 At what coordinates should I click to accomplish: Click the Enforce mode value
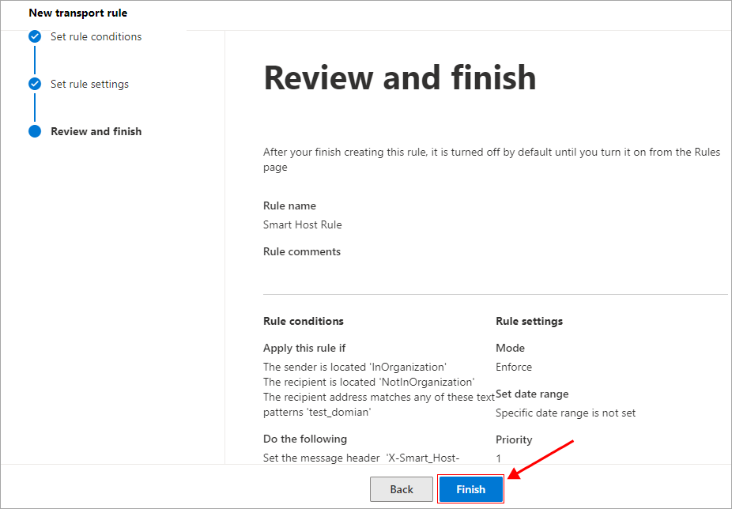coord(513,367)
